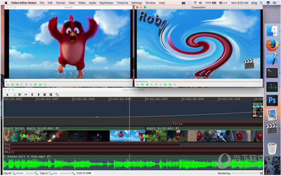This screenshot has height=176, width=281.
Task: Zoom in clip width magnifier icon
Action: click(36, 173)
